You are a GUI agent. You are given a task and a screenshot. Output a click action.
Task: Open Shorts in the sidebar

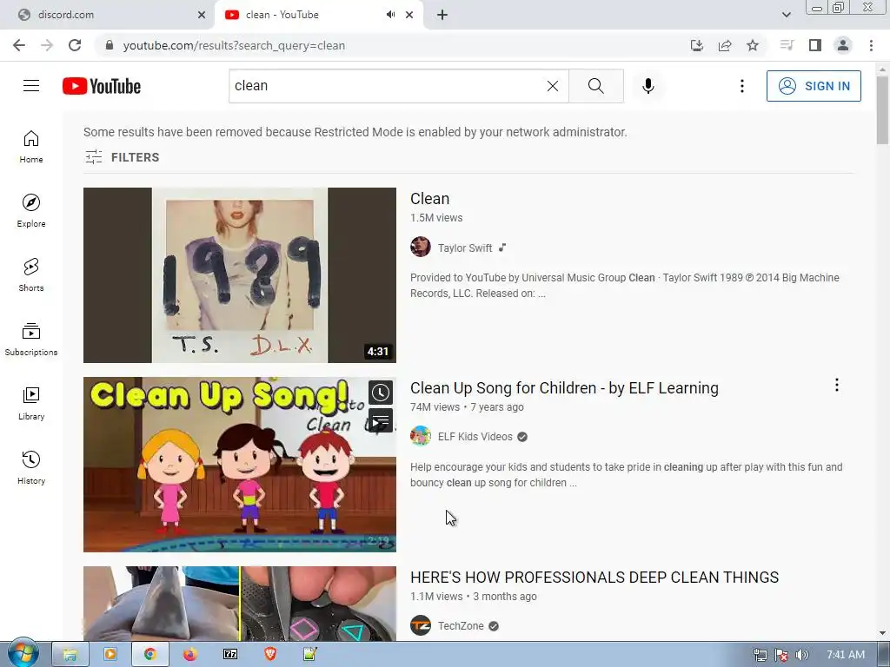(x=31, y=275)
